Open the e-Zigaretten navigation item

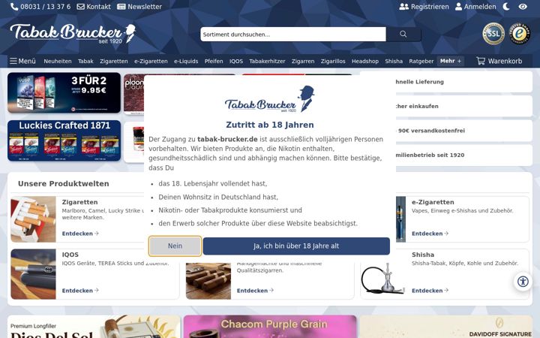(x=151, y=61)
